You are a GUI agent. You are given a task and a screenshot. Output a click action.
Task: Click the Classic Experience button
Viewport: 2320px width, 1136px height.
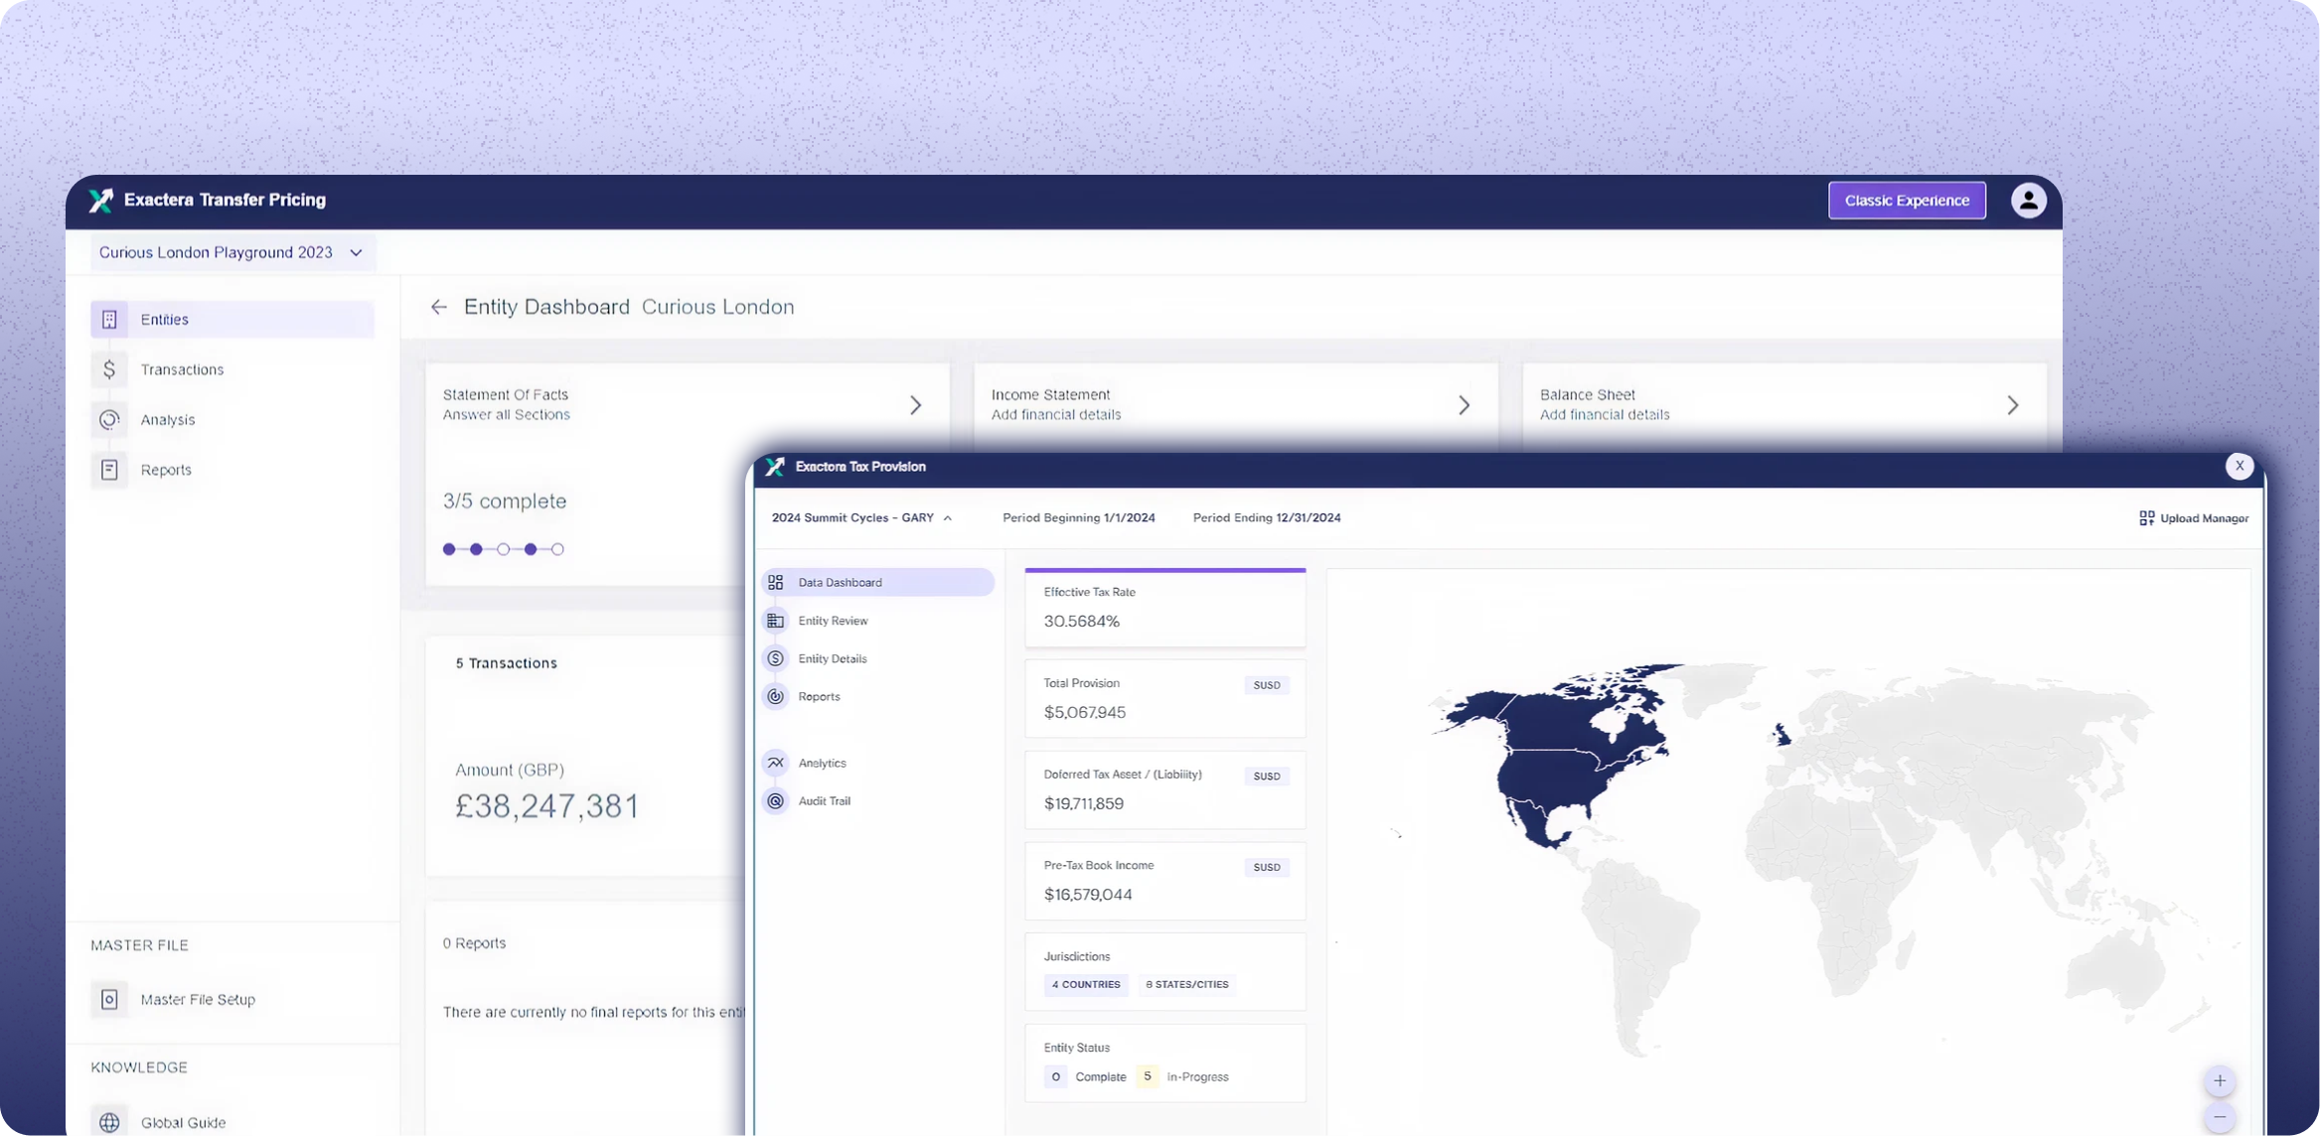1906,201
